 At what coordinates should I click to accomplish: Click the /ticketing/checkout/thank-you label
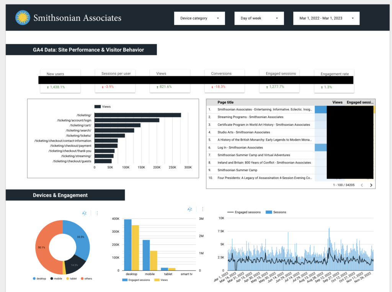click(70, 151)
